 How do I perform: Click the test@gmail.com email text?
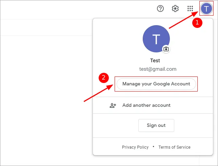[158, 69]
